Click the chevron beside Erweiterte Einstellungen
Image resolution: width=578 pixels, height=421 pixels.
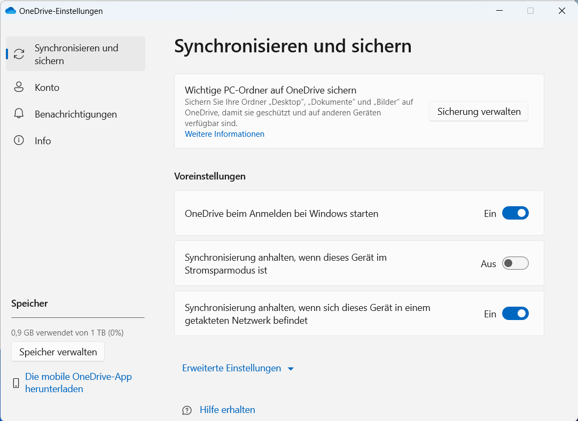[291, 368]
